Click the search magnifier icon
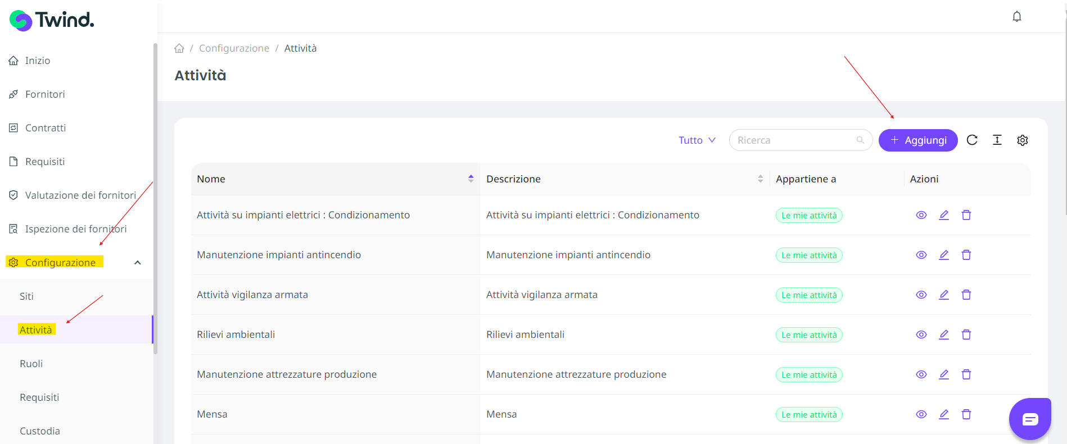 pos(860,140)
